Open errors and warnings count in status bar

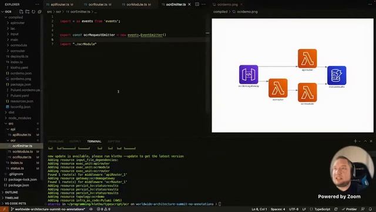[x=103, y=209]
